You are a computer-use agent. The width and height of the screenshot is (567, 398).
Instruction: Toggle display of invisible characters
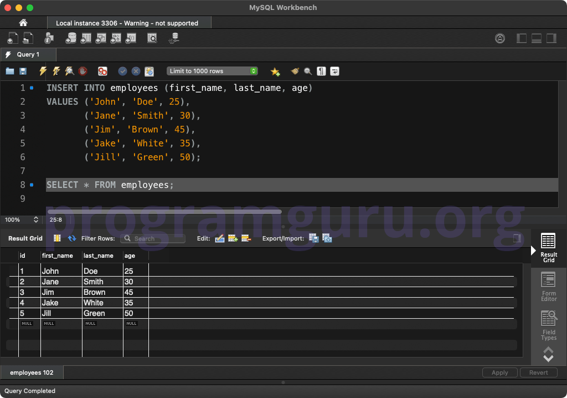(x=321, y=71)
